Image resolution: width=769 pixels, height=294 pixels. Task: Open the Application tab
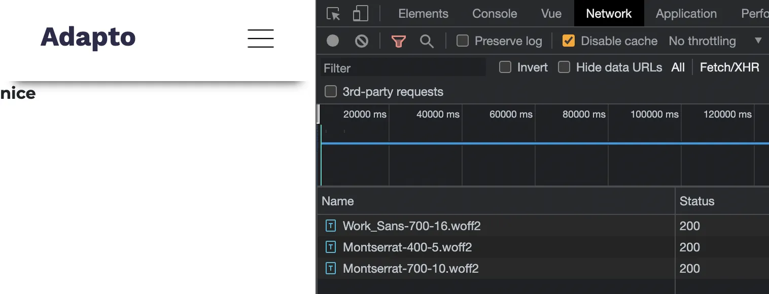[686, 14]
